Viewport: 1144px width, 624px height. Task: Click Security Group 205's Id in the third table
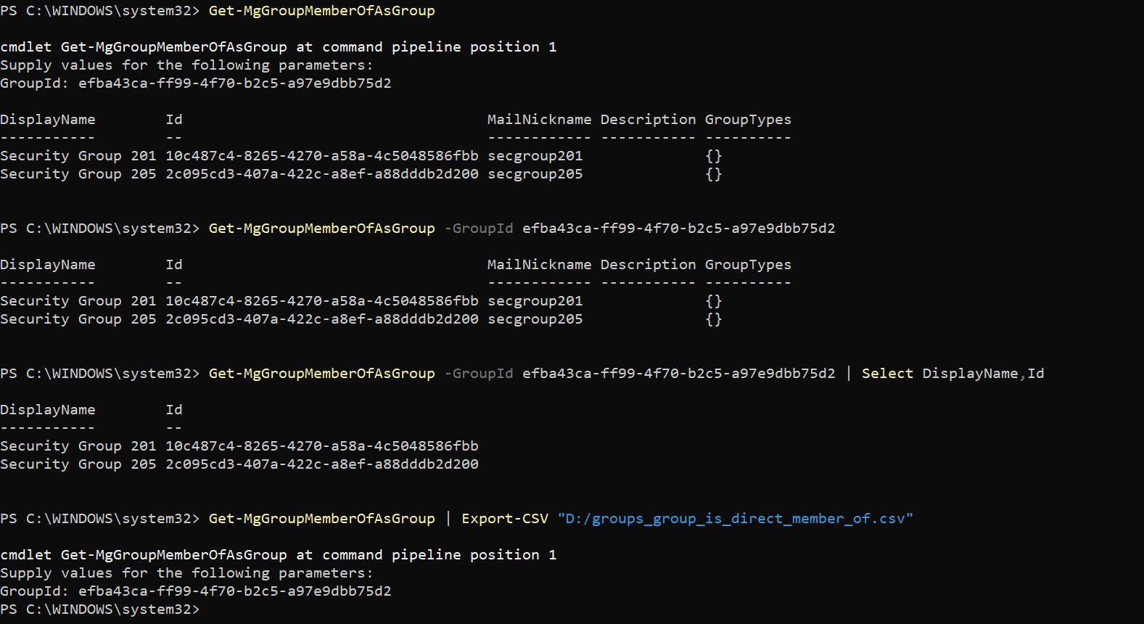click(321, 464)
